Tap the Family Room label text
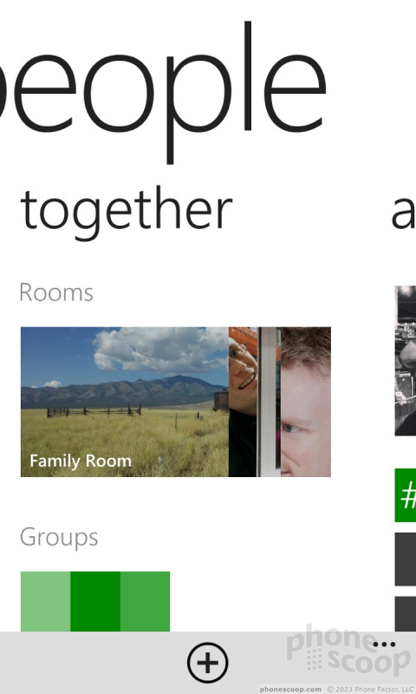 coord(81,462)
